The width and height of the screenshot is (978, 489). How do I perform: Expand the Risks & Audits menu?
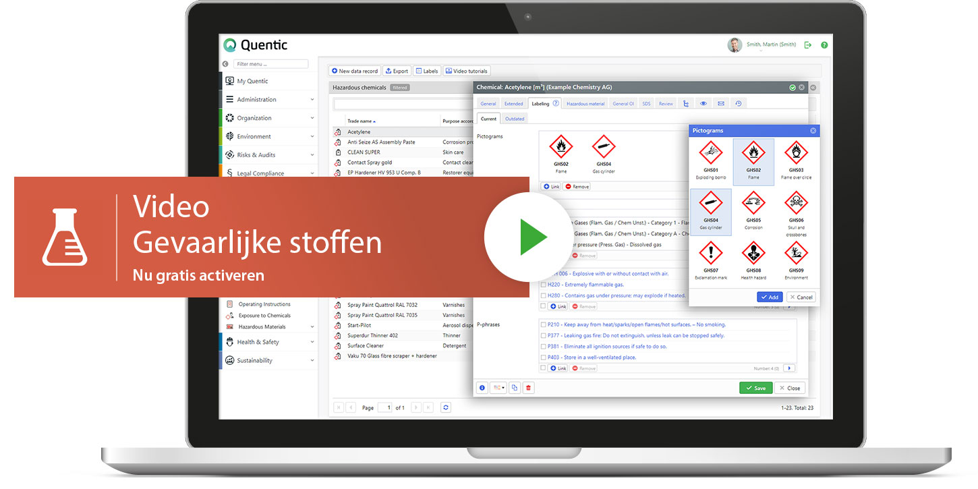(x=268, y=154)
